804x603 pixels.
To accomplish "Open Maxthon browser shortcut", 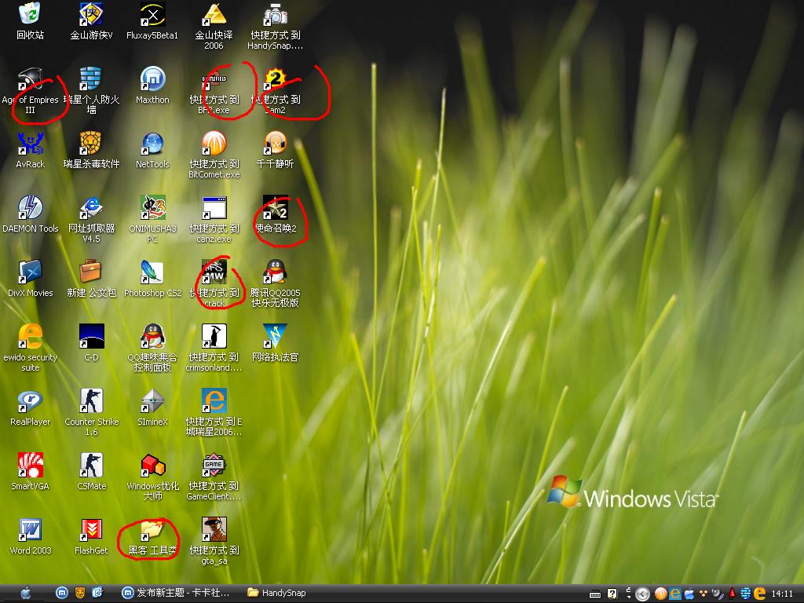I will pyautogui.click(x=152, y=79).
